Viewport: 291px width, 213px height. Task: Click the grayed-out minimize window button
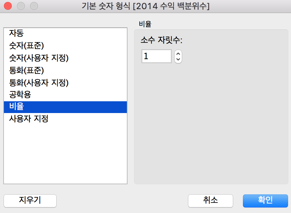(21, 6)
